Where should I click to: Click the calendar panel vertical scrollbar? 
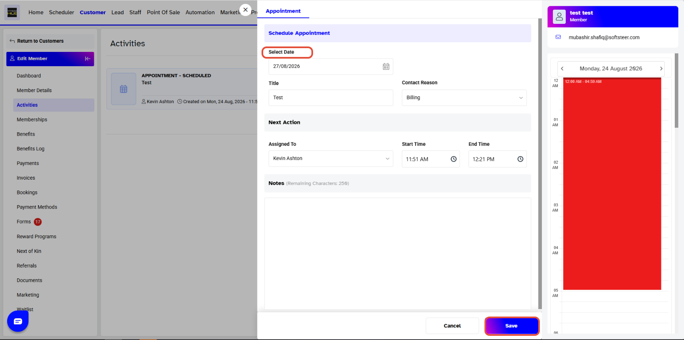point(676,90)
